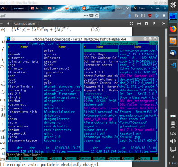Switch to the Proje tab
178x167 pixels.
[x=37, y=9]
